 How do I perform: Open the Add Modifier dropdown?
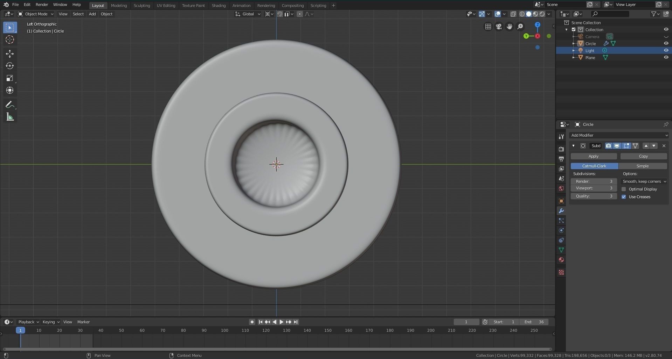[618, 135]
